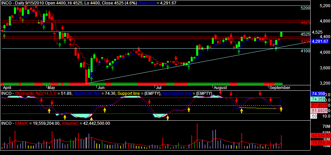331x155 pixels.
Task: Click the EMA(9) = 19,559,204.00 legend
Action: tap(37, 123)
